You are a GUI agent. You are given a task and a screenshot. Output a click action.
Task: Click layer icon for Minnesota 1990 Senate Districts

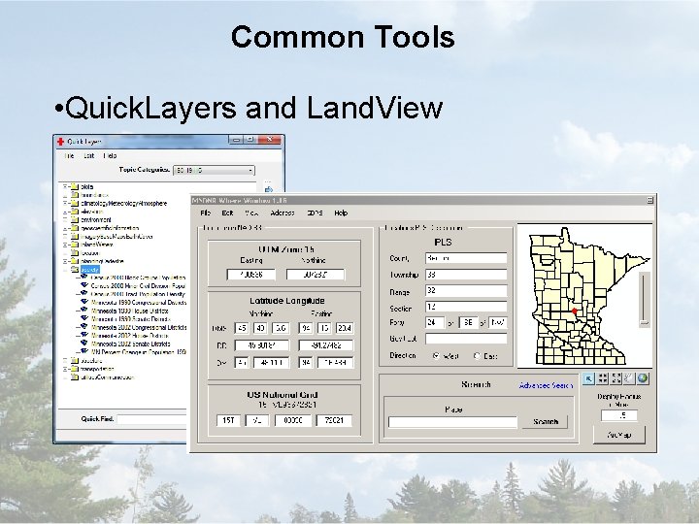pyautogui.click(x=83, y=318)
